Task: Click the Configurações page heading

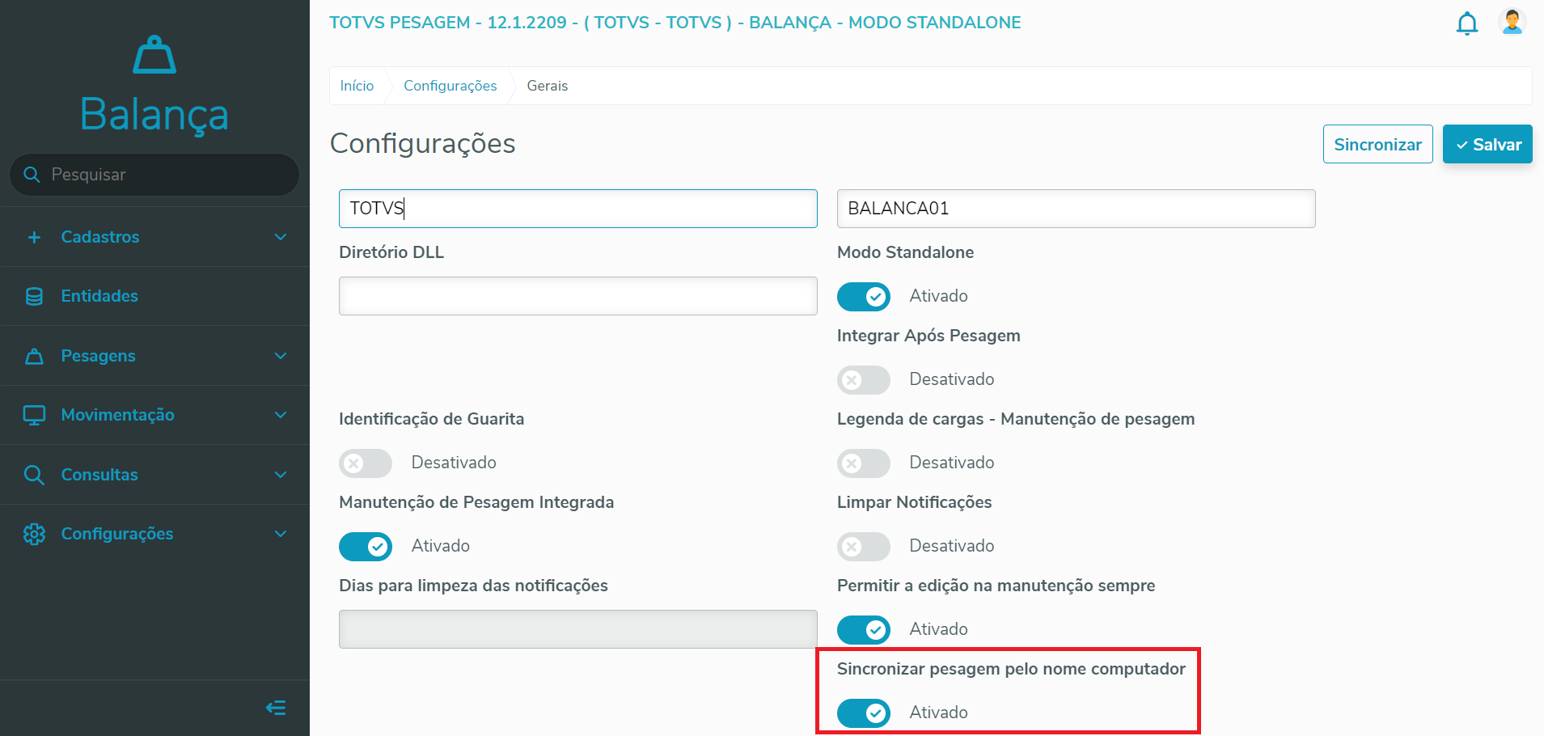Action: [423, 144]
